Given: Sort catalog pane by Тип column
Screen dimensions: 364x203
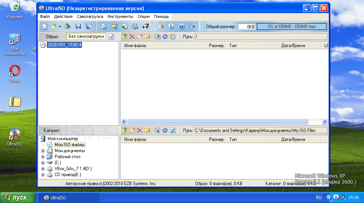Looking at the screenshot, I should click(x=248, y=139).
